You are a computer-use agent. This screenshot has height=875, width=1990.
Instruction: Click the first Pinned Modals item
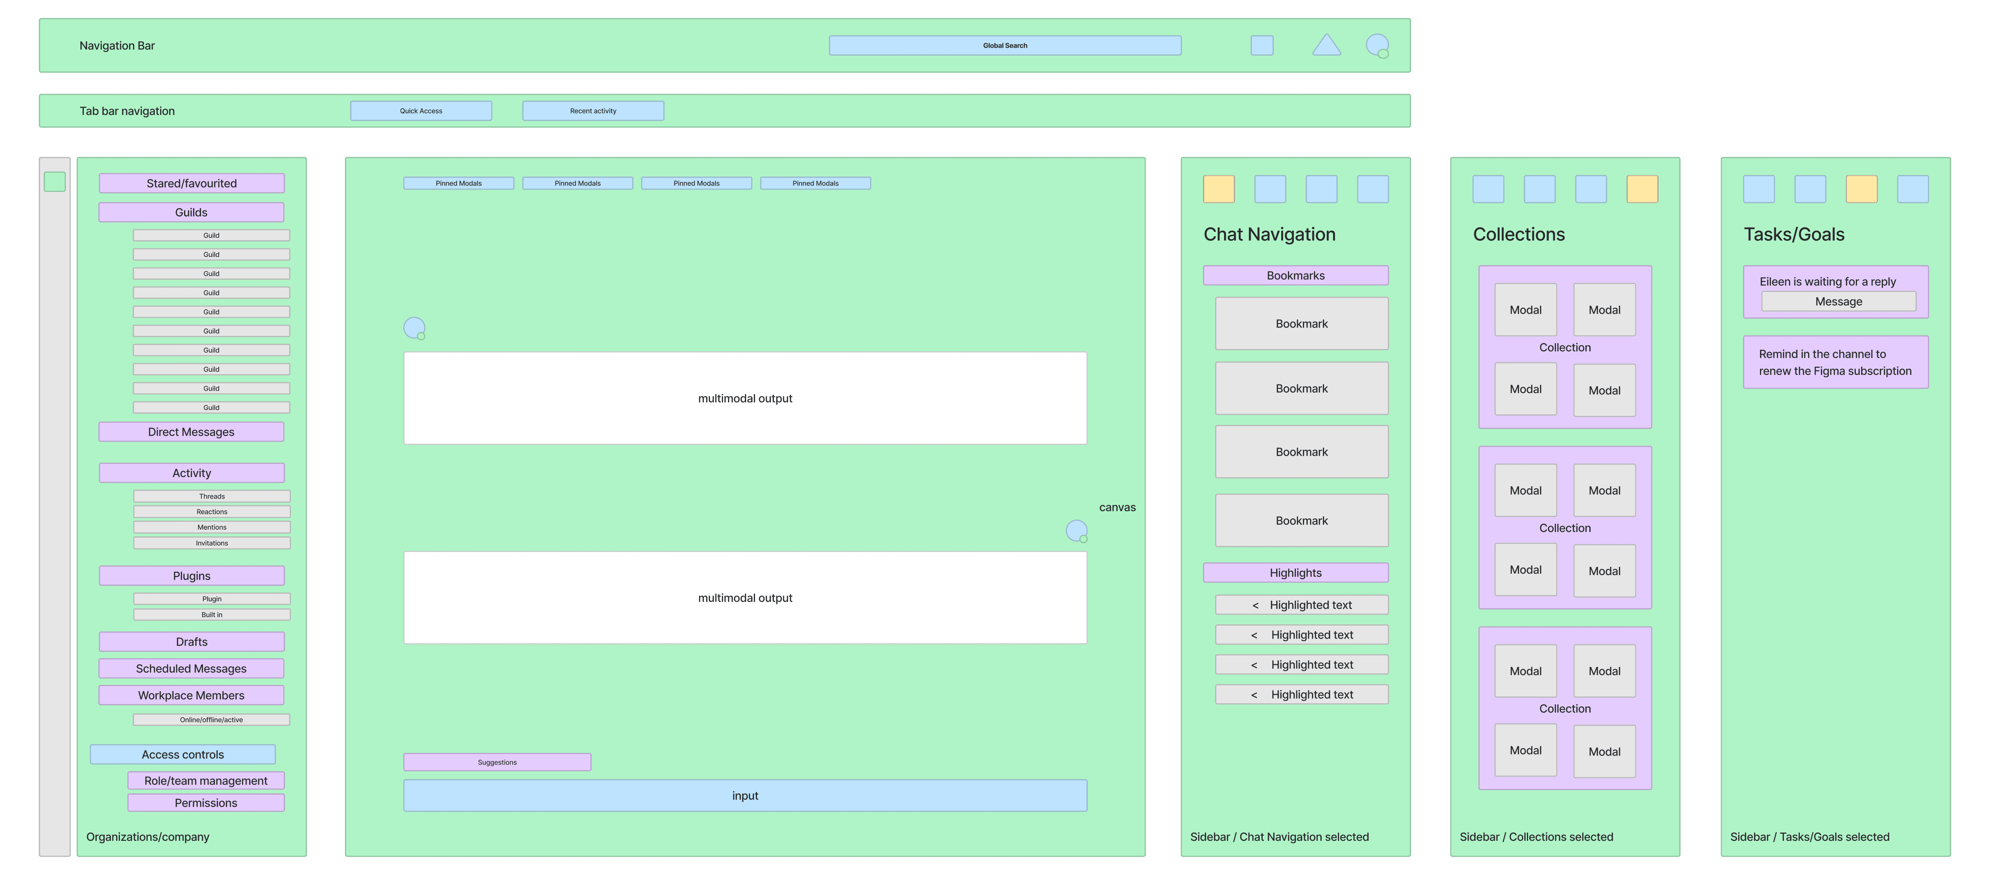coord(458,184)
